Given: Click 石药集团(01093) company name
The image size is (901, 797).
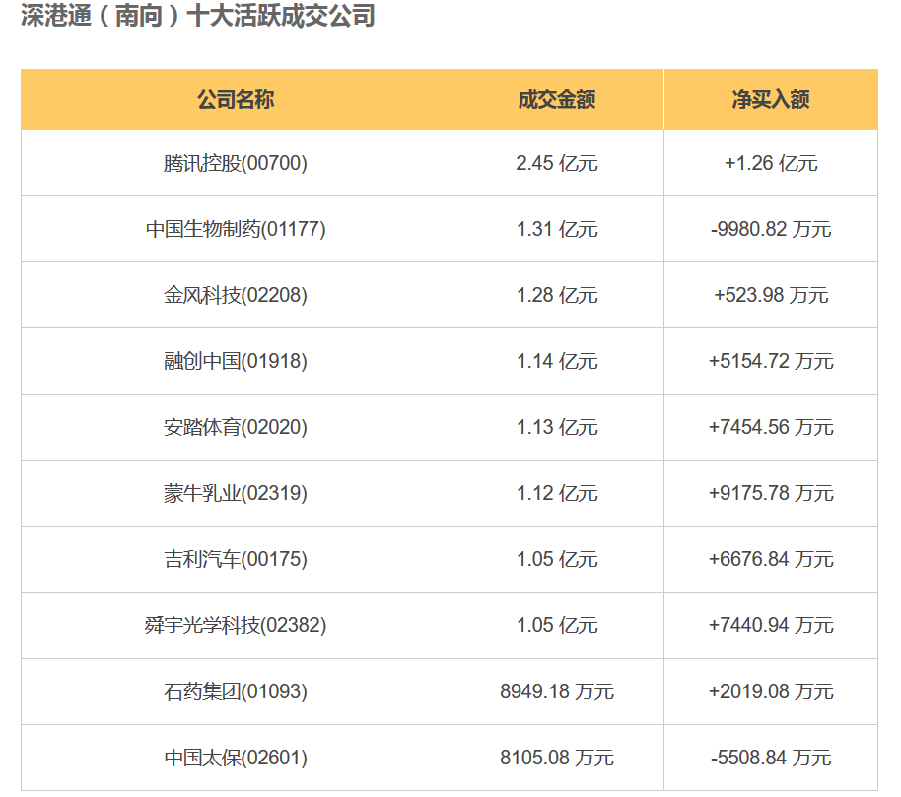Looking at the screenshot, I should click(x=236, y=692).
